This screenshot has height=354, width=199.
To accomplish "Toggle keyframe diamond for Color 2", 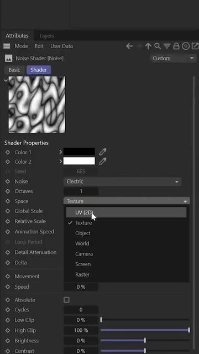I will click(x=8, y=162).
